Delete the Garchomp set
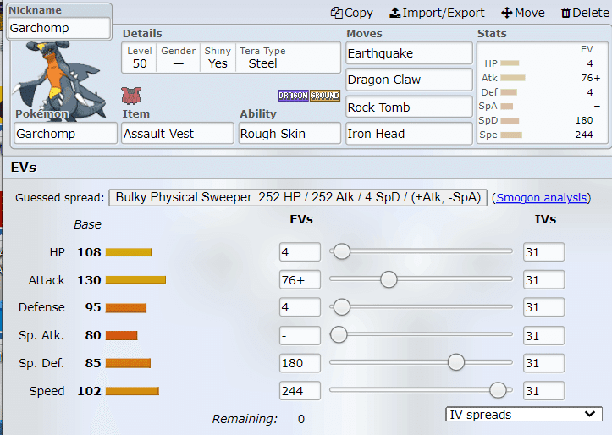This screenshot has height=435, width=612. (x=585, y=13)
